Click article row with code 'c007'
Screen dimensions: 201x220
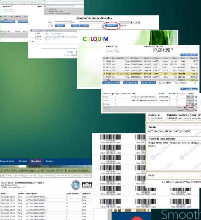point(53,34)
